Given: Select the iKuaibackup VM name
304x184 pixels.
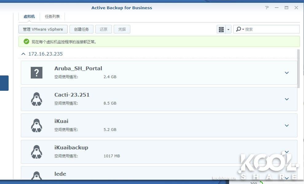Looking at the screenshot, I should (71, 148).
